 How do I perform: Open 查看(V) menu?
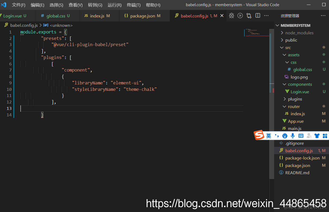[75, 5]
